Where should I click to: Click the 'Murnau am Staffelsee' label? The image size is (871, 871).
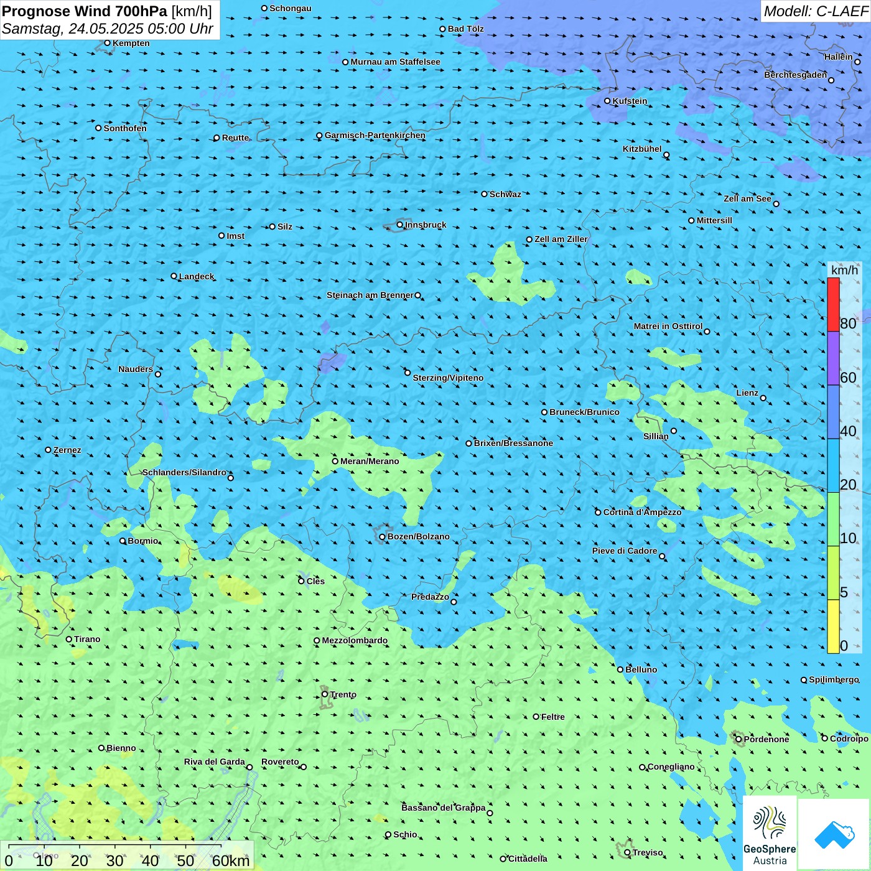[x=395, y=62]
